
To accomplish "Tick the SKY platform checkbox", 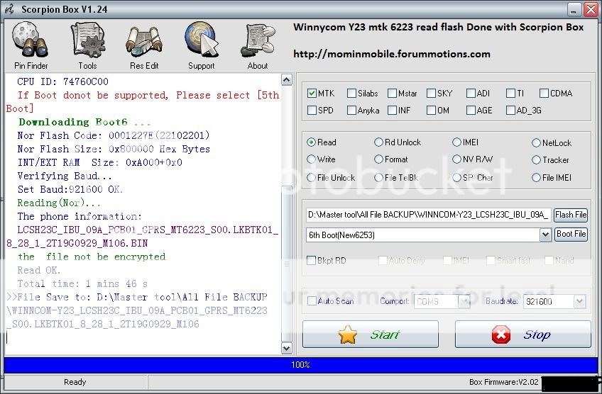I will pos(431,93).
